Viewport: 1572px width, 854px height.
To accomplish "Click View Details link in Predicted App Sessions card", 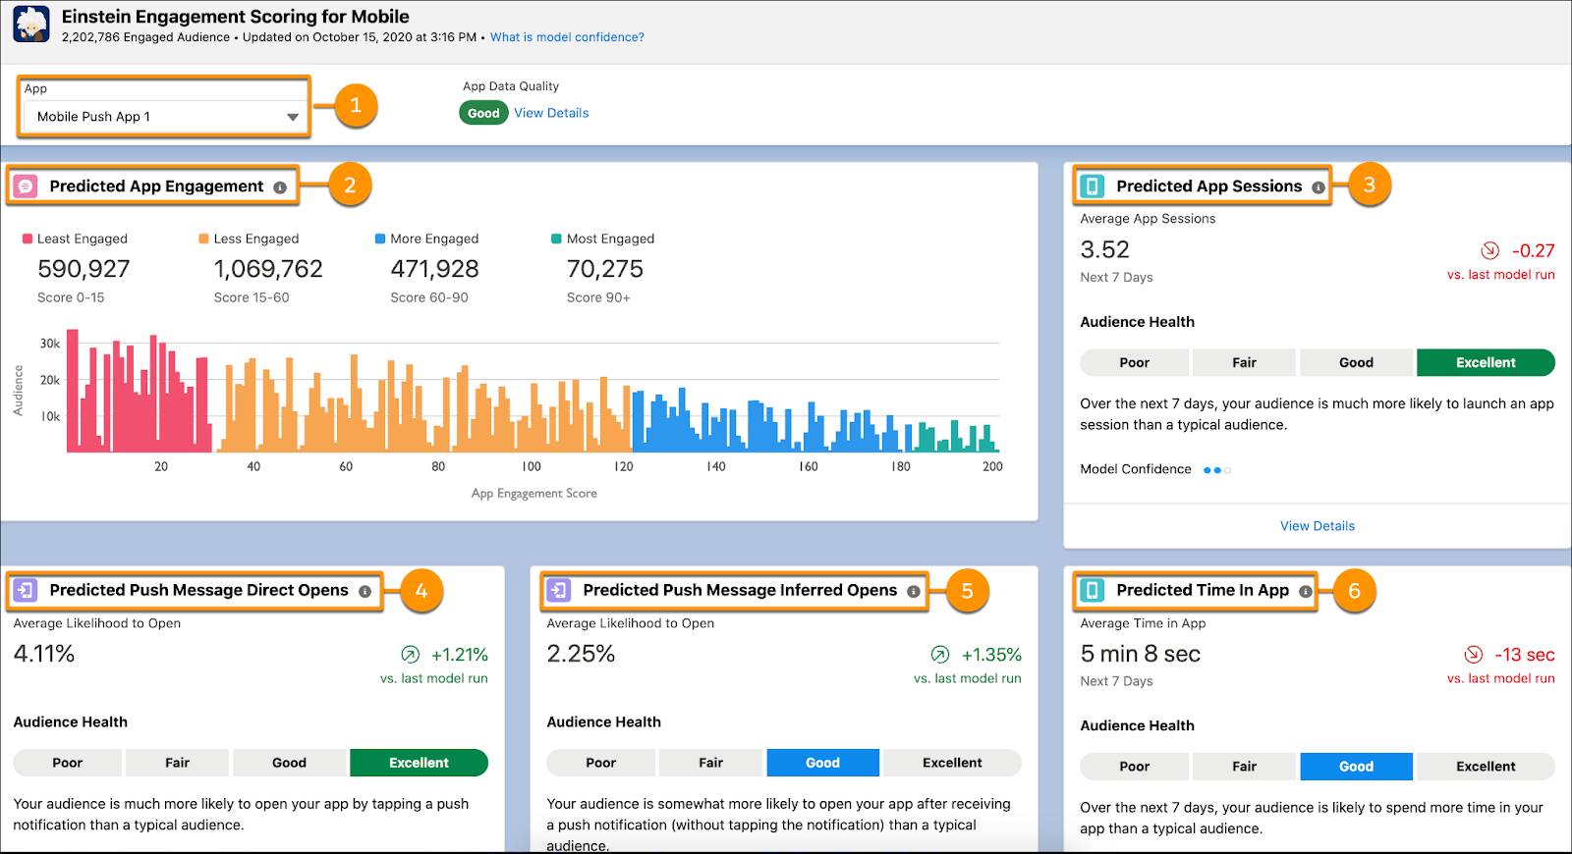I will [1317, 526].
